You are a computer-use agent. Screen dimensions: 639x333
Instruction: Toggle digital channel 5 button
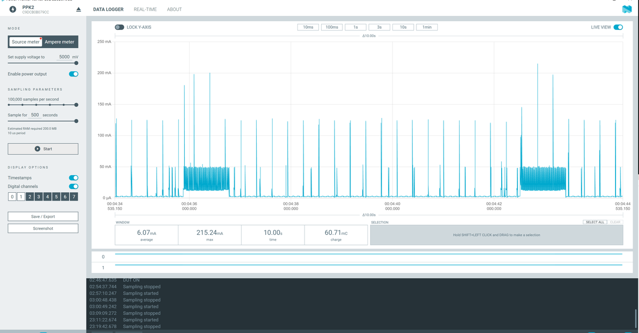pyautogui.click(x=56, y=197)
